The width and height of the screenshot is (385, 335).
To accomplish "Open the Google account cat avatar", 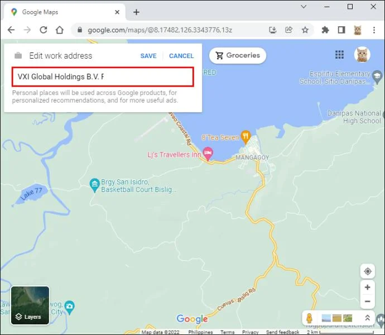I will [362, 55].
